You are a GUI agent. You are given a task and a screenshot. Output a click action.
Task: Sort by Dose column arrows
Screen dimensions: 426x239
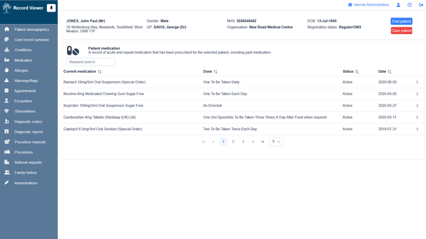[216, 72]
